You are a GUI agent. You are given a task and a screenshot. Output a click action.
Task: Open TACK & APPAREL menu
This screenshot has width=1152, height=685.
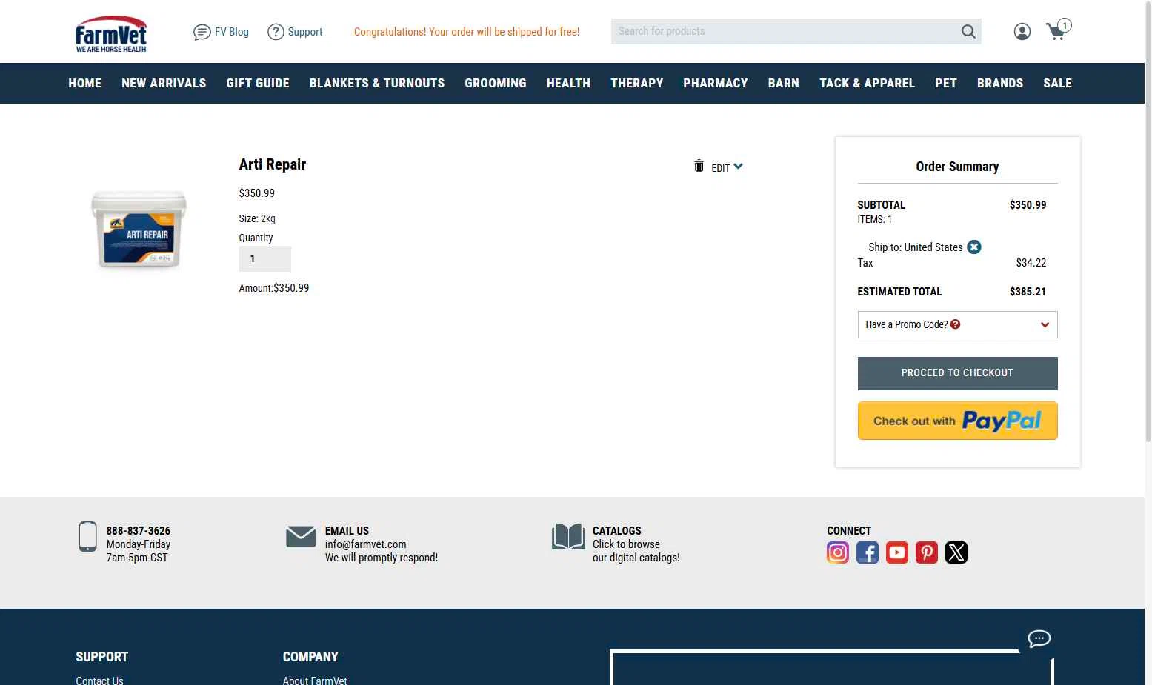click(x=867, y=83)
